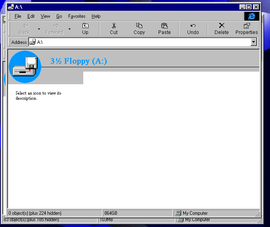Open the Favorites menu
270x227 pixels.
pos(77,16)
